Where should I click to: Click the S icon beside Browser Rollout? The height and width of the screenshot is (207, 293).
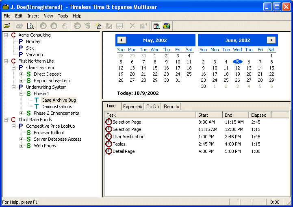click(28, 133)
